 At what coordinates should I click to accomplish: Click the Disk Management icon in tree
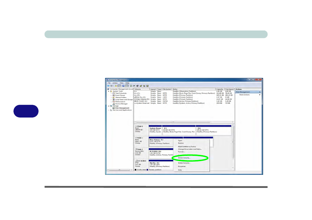click(x=113, y=108)
